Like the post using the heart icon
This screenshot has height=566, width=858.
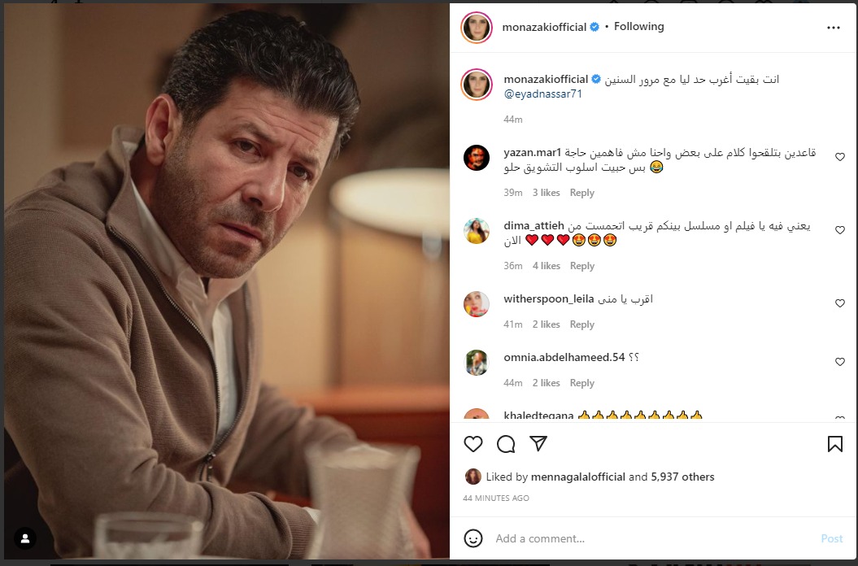click(x=473, y=444)
